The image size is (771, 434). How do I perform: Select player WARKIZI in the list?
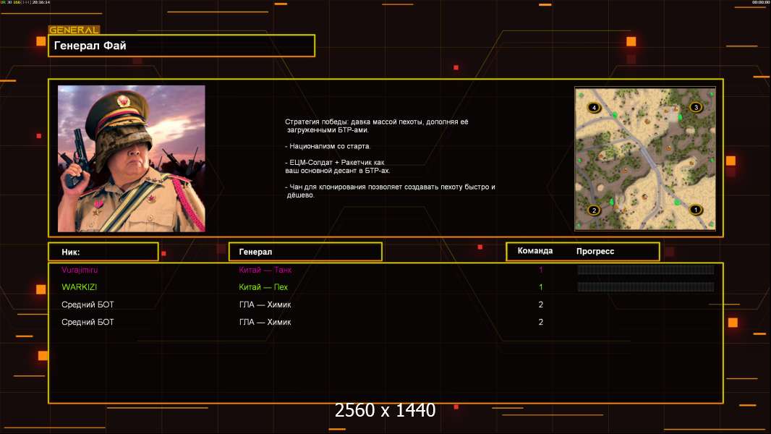[x=79, y=287]
